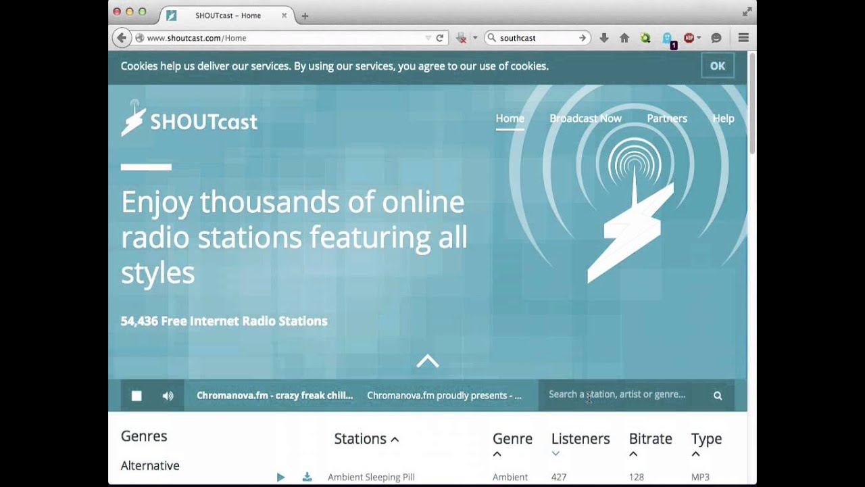This screenshot has width=865, height=487.
Task: Open the Firefox hamburger menu
Action: [743, 38]
